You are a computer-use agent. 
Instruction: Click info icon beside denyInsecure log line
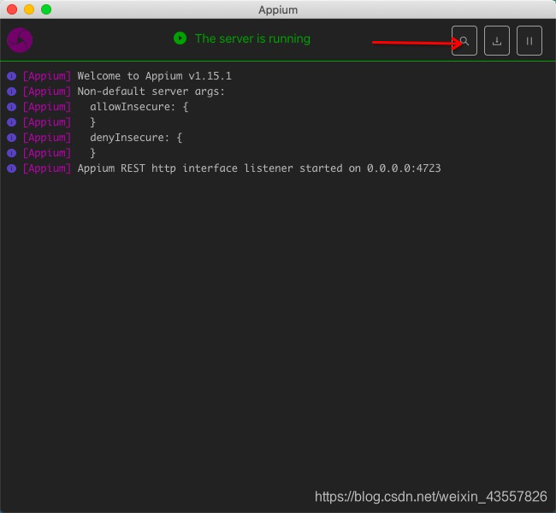pyautogui.click(x=12, y=138)
